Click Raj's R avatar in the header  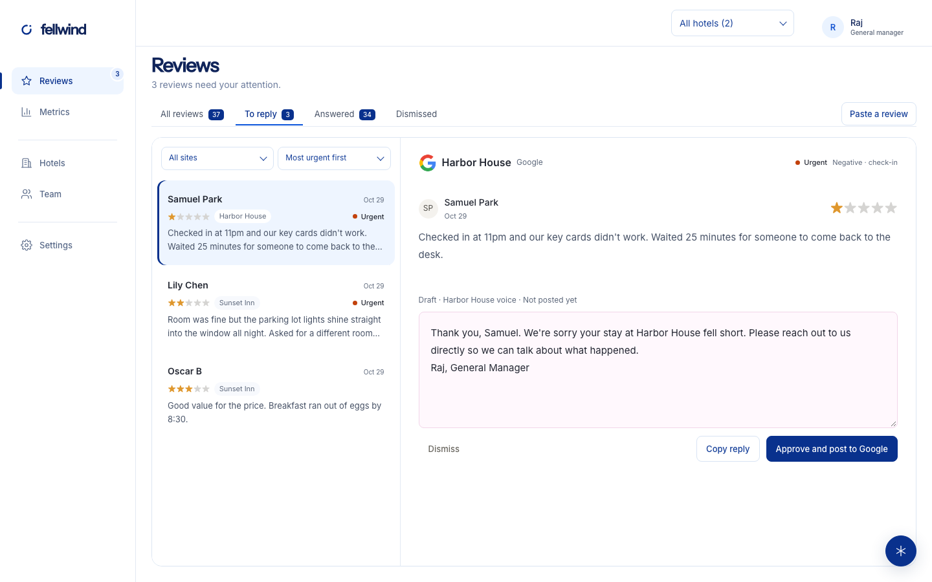tap(833, 27)
